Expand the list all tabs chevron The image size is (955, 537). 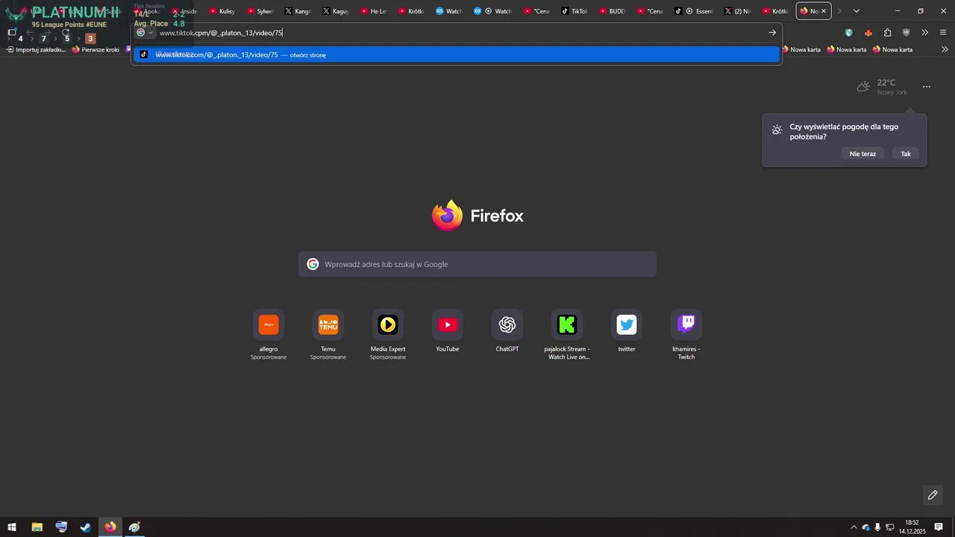point(857,11)
